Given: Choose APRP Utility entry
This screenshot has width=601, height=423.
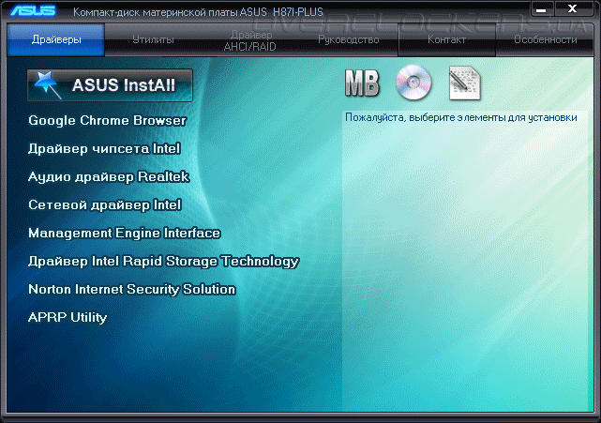Looking at the screenshot, I should tap(68, 318).
